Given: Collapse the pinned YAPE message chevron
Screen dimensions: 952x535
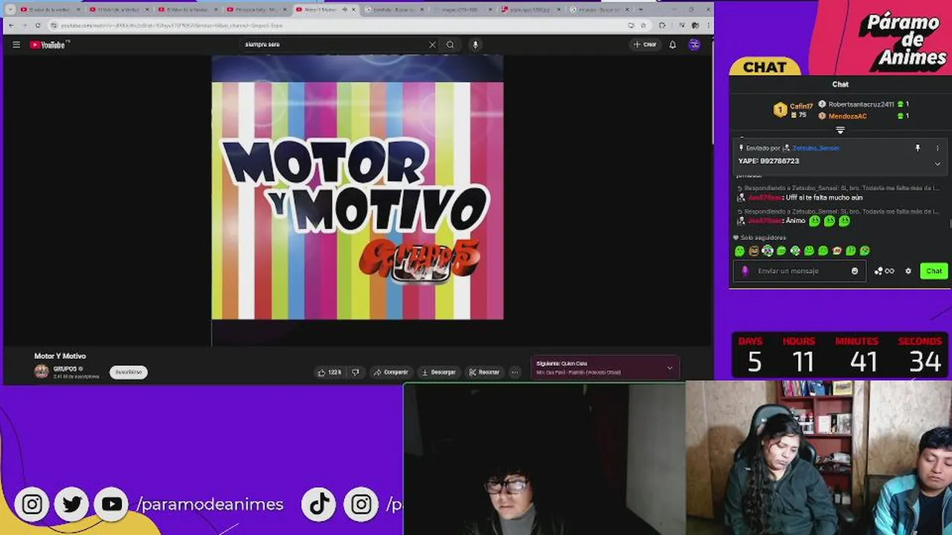Looking at the screenshot, I should coord(937,163).
